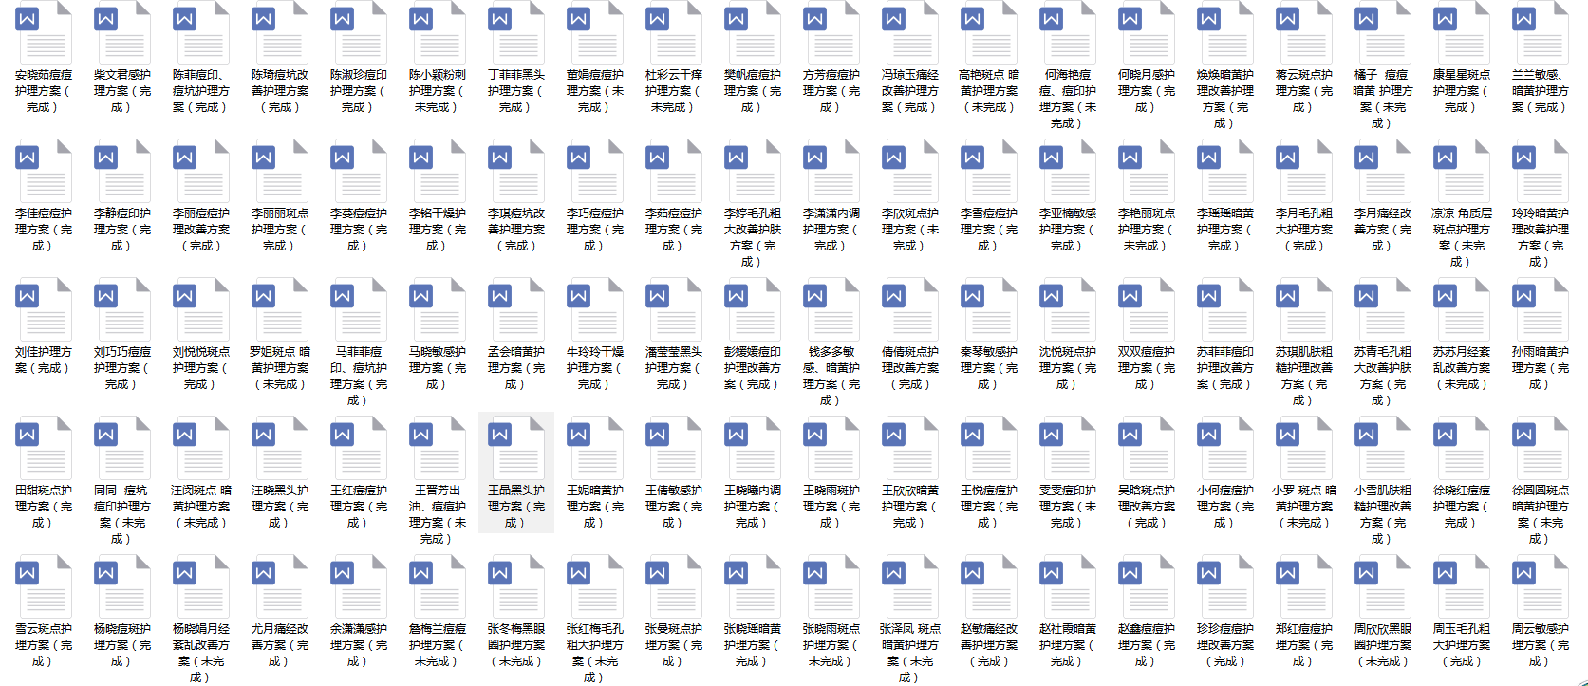Select the label 彭媛媛痘印护理改善方案(完成)
Image resolution: width=1588 pixels, height=686 pixels.
coord(752,368)
